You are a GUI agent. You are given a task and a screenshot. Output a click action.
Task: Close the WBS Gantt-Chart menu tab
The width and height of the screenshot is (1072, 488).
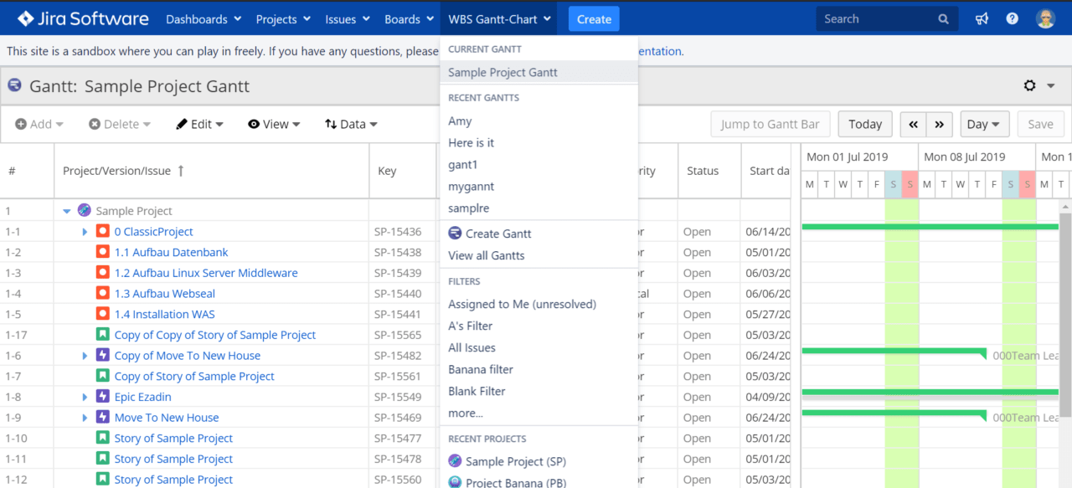(500, 18)
